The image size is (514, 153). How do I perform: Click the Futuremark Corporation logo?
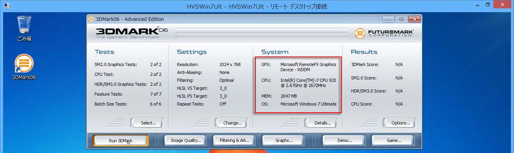point(384,33)
